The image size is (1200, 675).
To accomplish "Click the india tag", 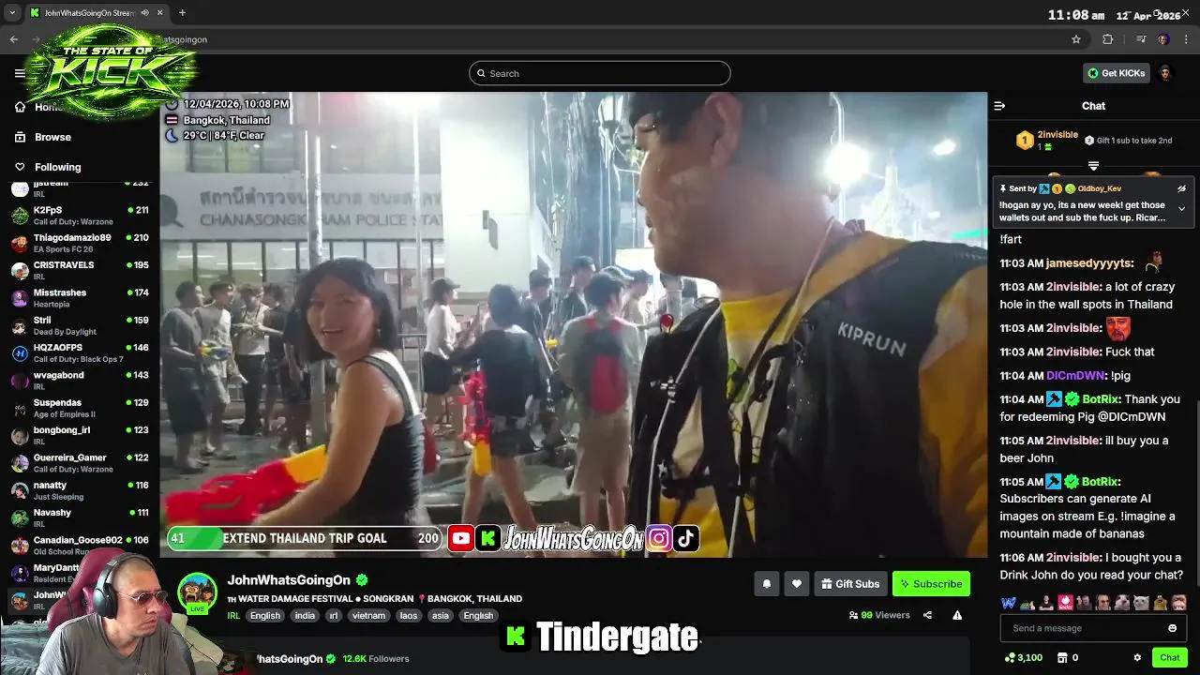I will pyautogui.click(x=305, y=615).
